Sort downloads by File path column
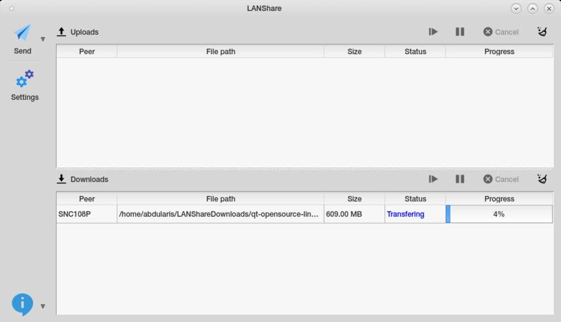This screenshot has height=322, width=561. 220,199
